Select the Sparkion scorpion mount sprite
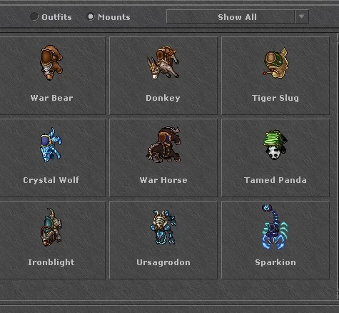The width and height of the screenshot is (339, 313). [x=275, y=227]
